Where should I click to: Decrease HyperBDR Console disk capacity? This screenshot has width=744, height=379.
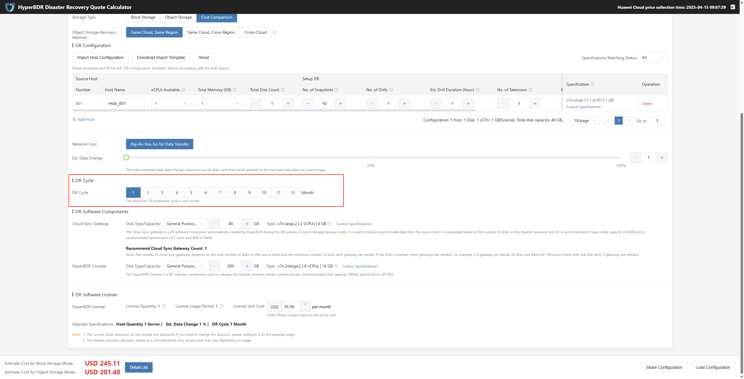pos(214,266)
